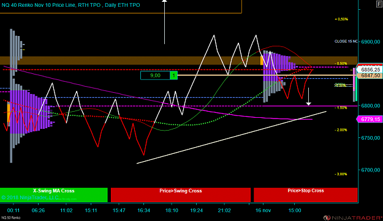This screenshot has width=383, height=221.
Task: Click the 6750,00 price axis label
Action: tap(371, 138)
